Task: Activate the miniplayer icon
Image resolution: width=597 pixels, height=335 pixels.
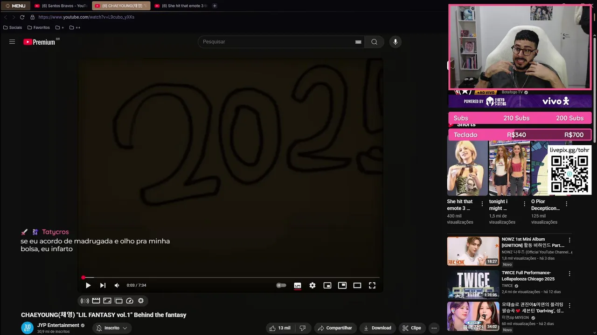Action: [x=327, y=285]
